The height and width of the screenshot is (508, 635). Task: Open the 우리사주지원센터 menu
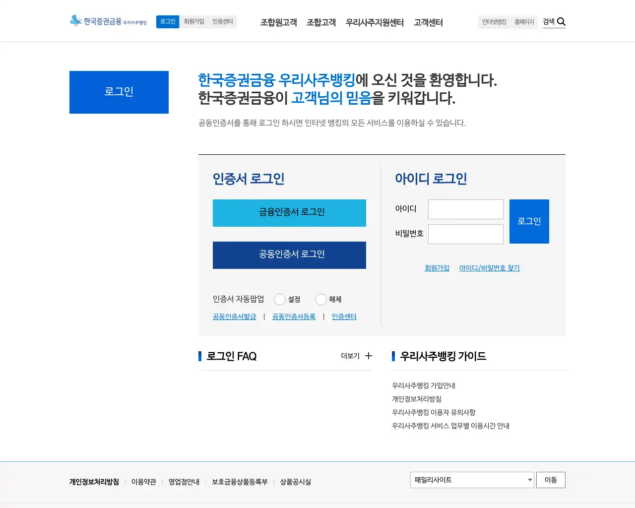pyautogui.click(x=375, y=22)
